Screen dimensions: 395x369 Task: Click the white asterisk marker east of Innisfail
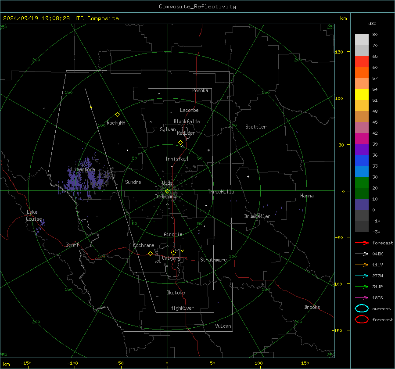[208, 150]
